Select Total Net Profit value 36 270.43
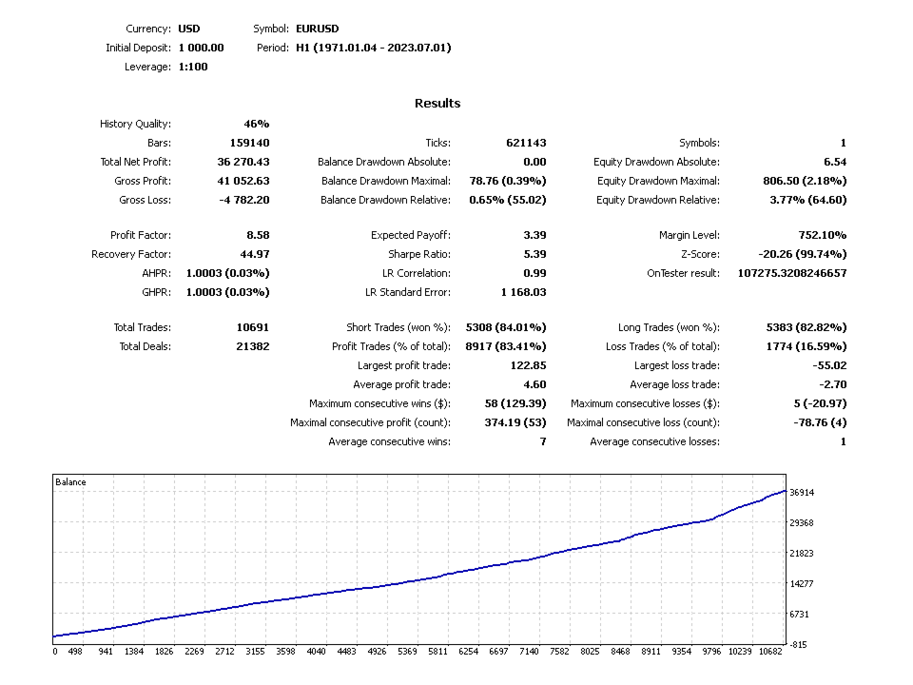Screen dimensions: 913x685 tap(243, 162)
